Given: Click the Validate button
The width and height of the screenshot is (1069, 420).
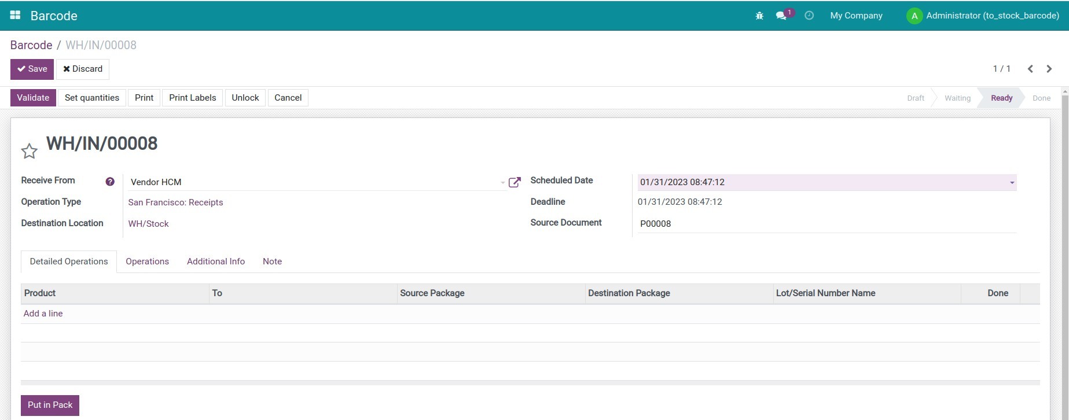Looking at the screenshot, I should pos(33,98).
